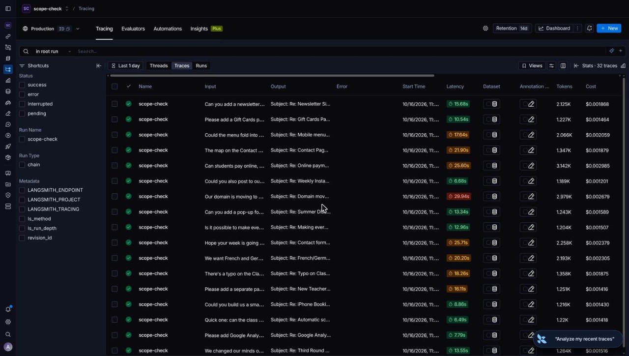Screen dimensions: 629x356
Task: Toggle the left sidebar panel icon
Action: (x=8, y=8)
